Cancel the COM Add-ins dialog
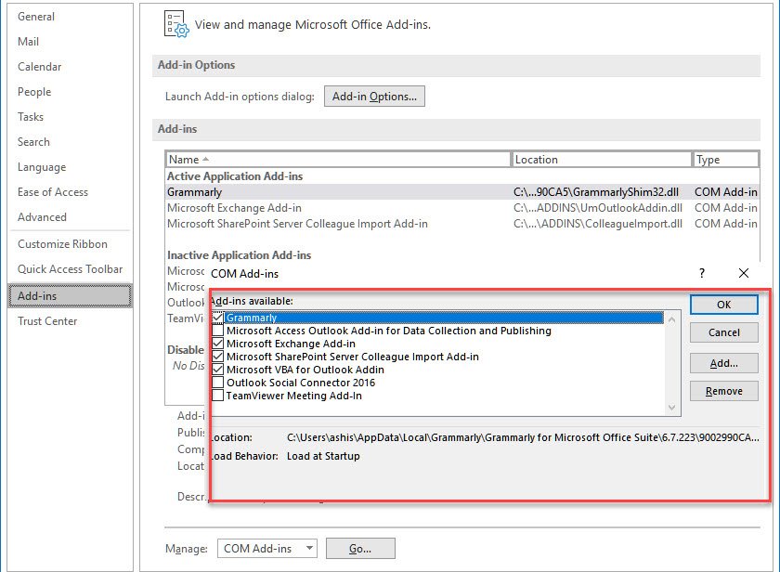The width and height of the screenshot is (780, 572). (x=723, y=332)
